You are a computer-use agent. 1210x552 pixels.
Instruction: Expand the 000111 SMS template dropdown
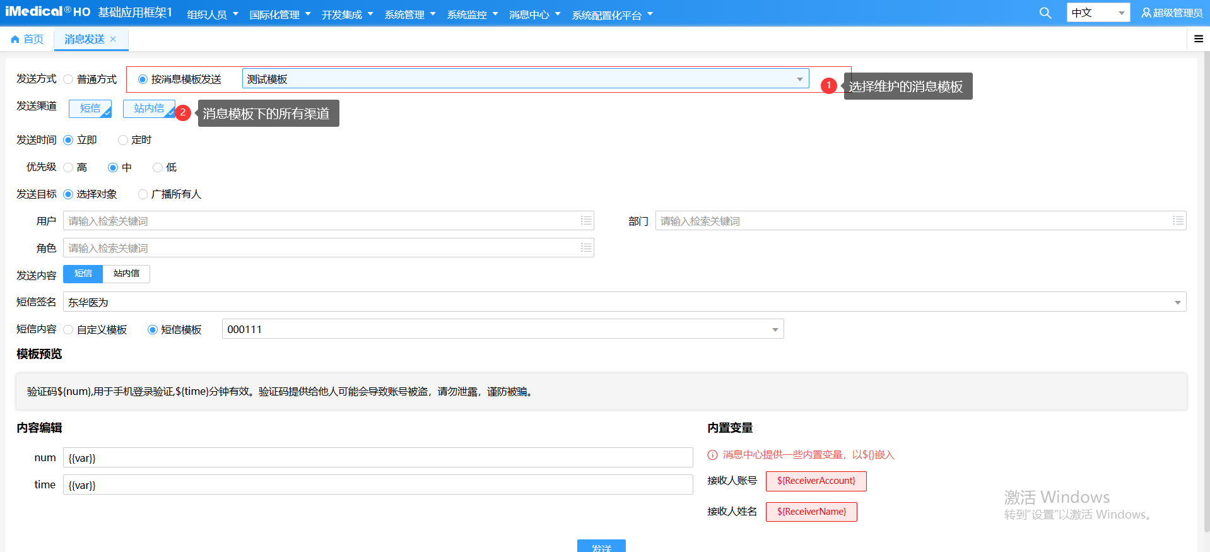click(x=775, y=330)
